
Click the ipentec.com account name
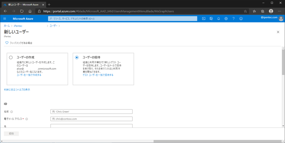point(269,17)
